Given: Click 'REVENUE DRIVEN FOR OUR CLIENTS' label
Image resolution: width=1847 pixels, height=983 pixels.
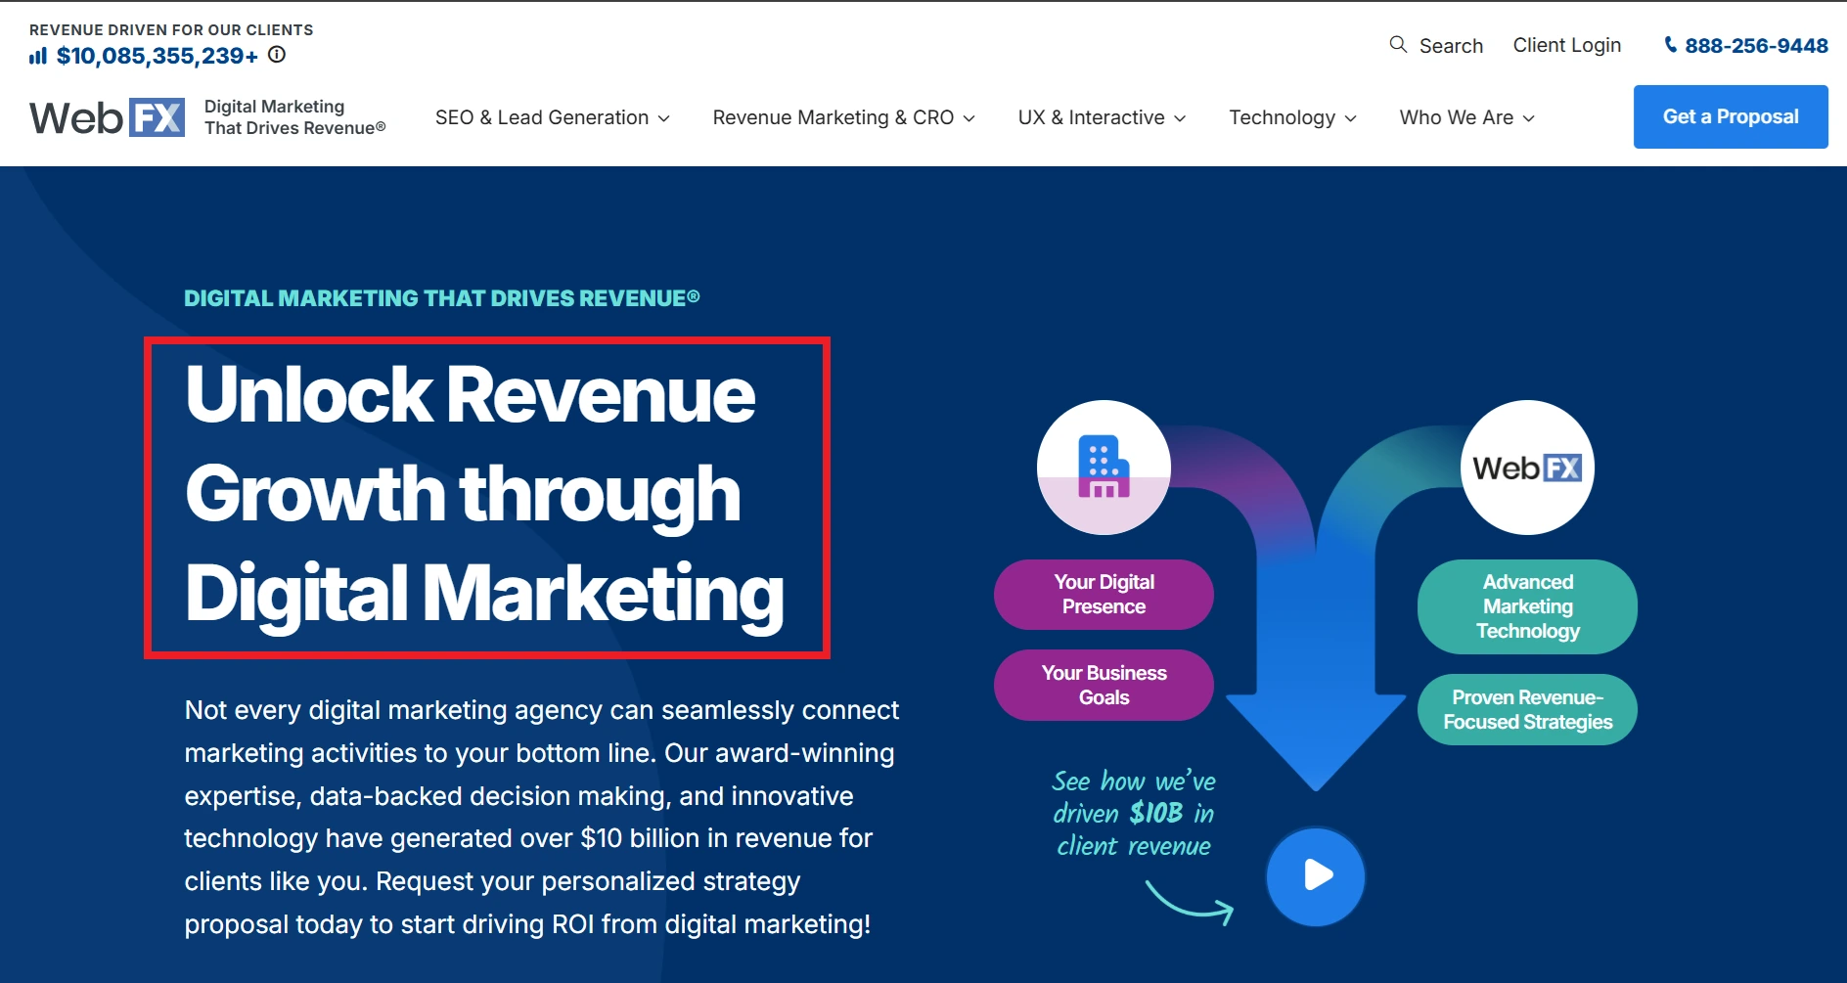Looking at the screenshot, I should (x=171, y=29).
